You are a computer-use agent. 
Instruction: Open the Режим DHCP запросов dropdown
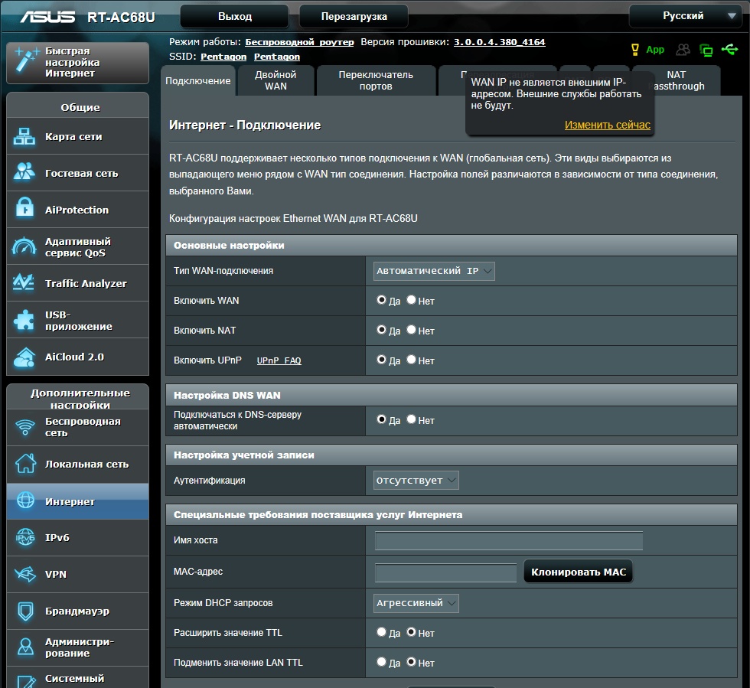coord(416,603)
